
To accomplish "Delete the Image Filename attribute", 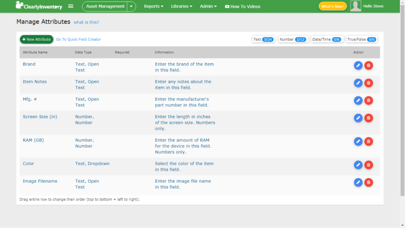I will pos(369,183).
